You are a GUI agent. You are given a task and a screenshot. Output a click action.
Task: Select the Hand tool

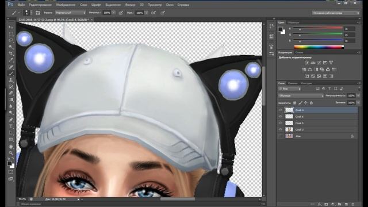pyautogui.click(x=11, y=147)
